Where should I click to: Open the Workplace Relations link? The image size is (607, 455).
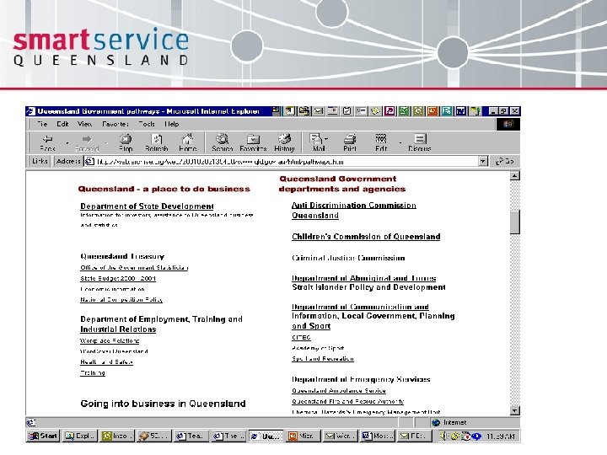pos(110,341)
